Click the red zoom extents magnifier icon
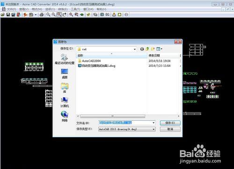 coord(71,15)
